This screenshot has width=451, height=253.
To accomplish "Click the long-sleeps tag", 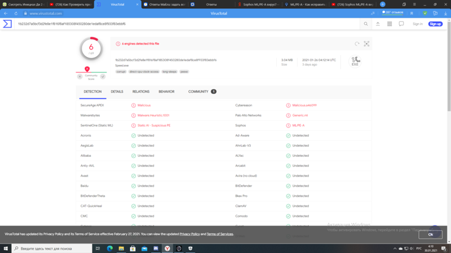I will pos(170,72).
